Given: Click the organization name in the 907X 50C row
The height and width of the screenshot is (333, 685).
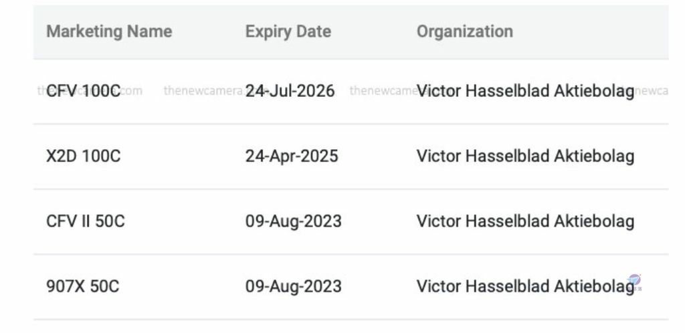Looking at the screenshot, I should tap(526, 286).
